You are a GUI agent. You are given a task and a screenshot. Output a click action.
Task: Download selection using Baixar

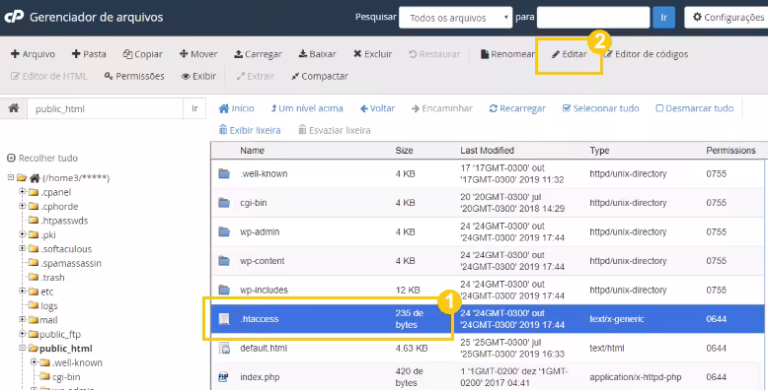[317, 54]
